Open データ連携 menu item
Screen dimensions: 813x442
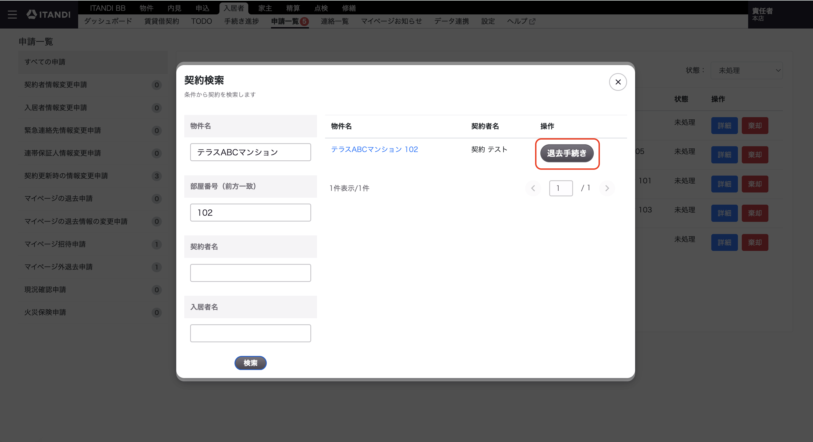(x=451, y=21)
